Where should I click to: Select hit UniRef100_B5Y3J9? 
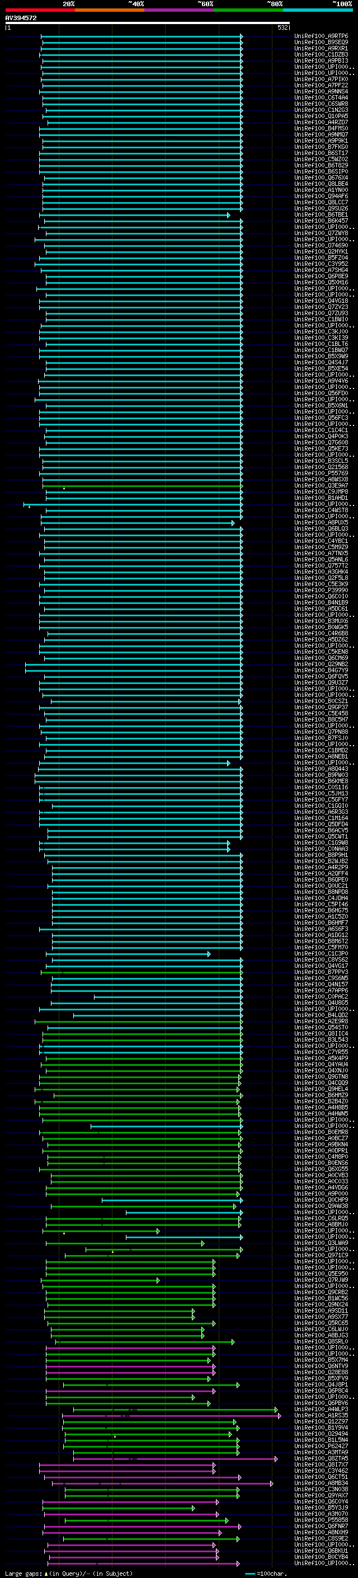click(x=321, y=1507)
